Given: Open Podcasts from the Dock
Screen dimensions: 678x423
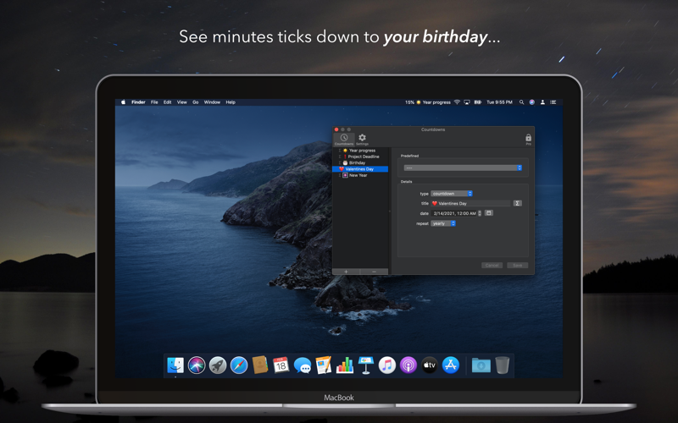Looking at the screenshot, I should point(408,365).
